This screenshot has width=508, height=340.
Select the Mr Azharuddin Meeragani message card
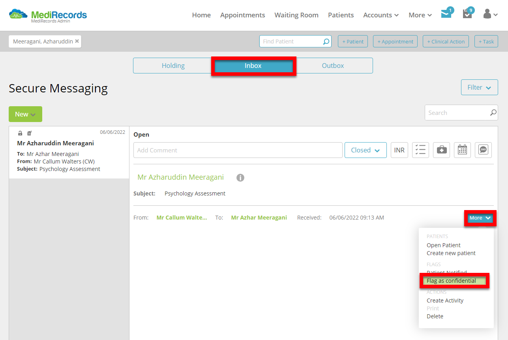pos(69,152)
